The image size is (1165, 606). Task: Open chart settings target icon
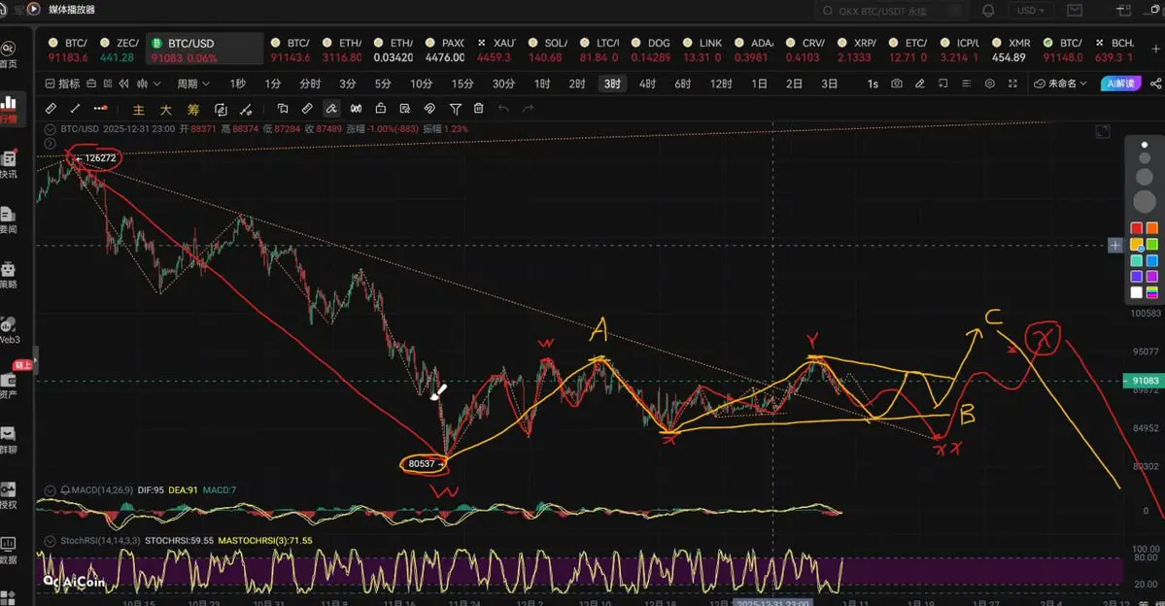click(990, 84)
